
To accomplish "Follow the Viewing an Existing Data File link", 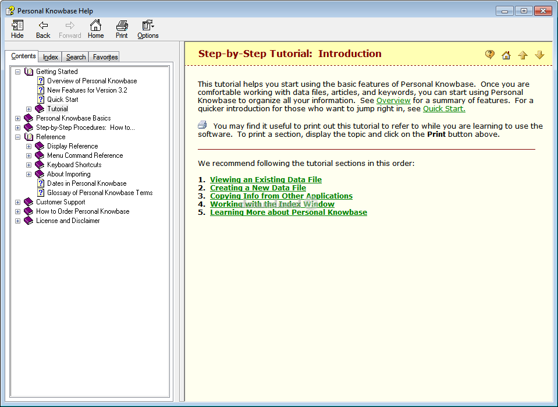I will (265, 180).
